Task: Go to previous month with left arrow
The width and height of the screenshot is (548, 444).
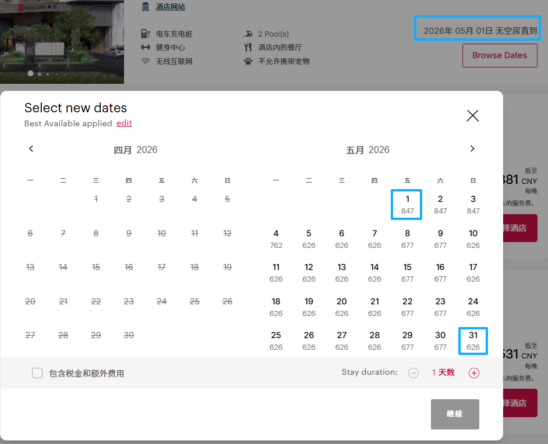Action: 31,149
